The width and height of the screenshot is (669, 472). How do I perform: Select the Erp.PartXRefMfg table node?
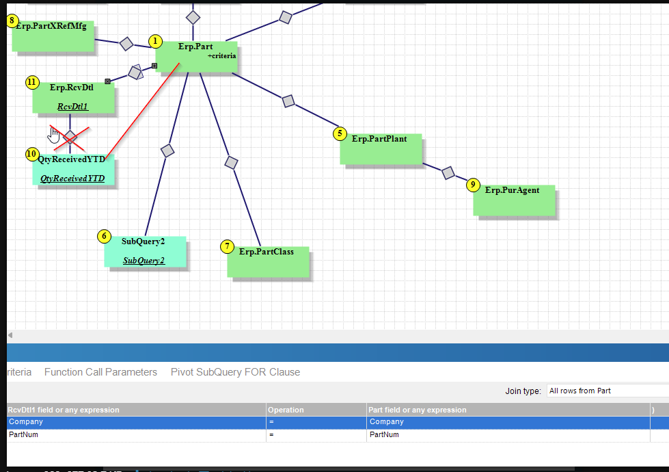53,36
